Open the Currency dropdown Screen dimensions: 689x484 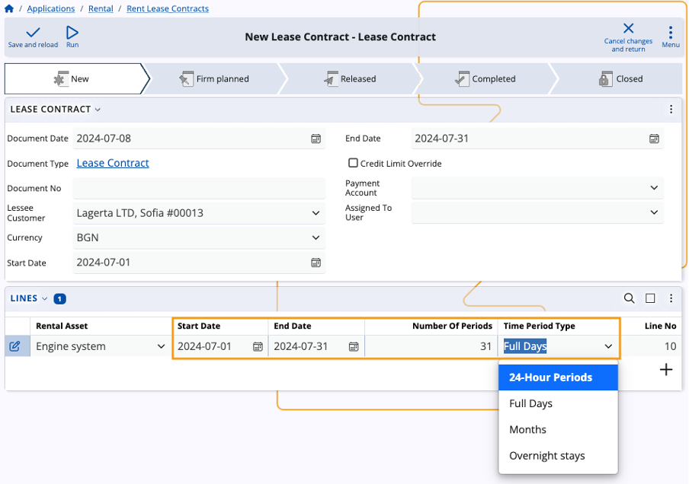point(316,237)
